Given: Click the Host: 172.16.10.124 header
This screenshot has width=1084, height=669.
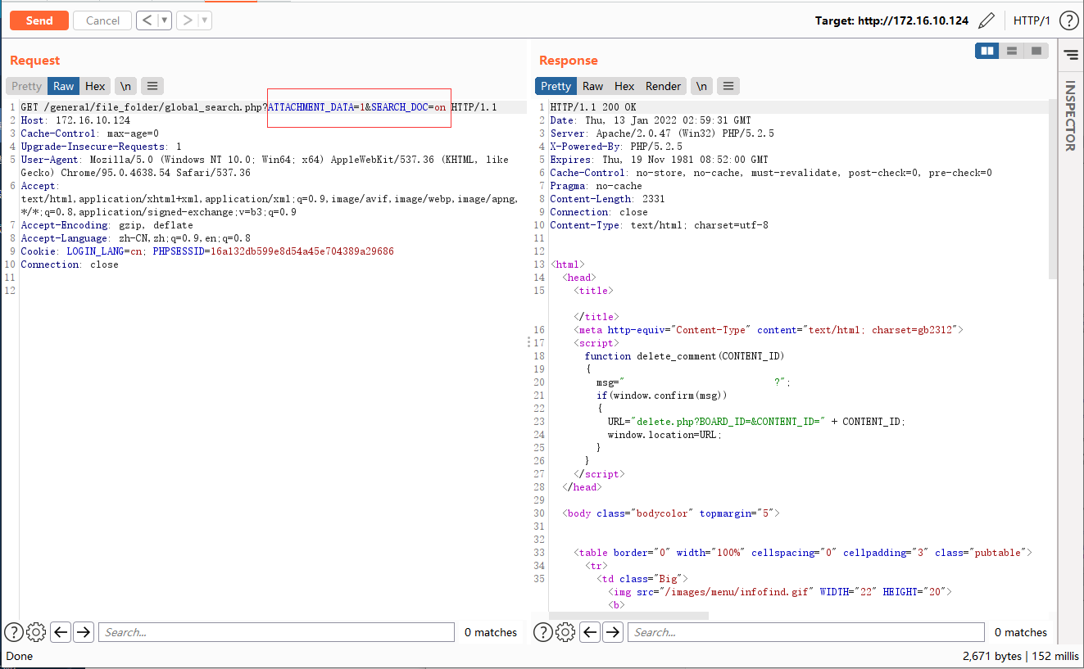Looking at the screenshot, I should 75,120.
